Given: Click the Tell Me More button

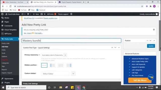Looking at the screenshot, I should 140,80.
